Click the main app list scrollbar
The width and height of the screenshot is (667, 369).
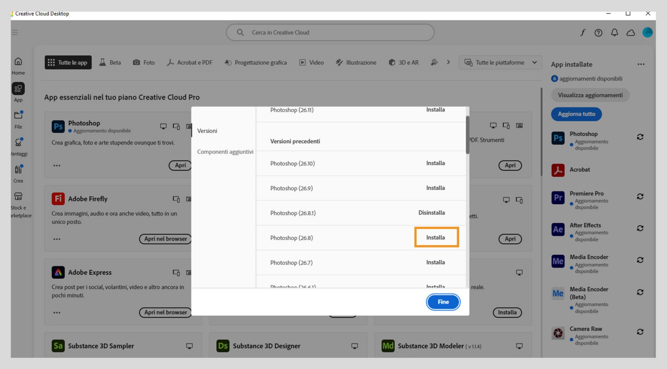(x=541, y=132)
